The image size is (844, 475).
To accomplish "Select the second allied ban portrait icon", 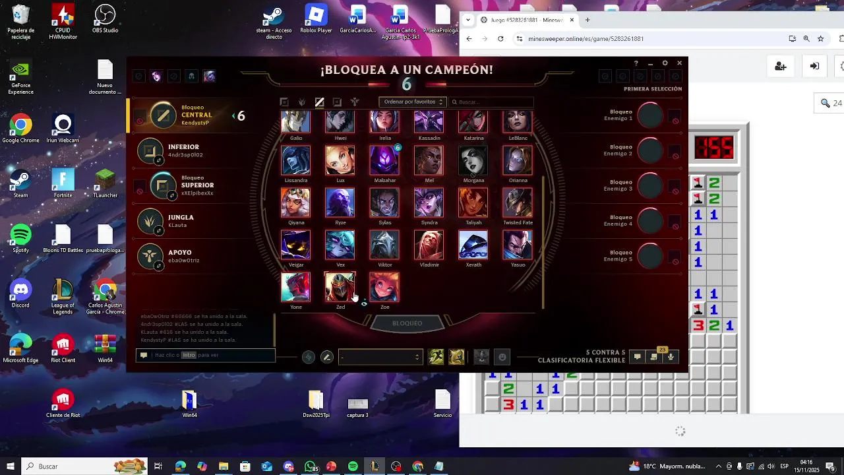I will pos(156,77).
